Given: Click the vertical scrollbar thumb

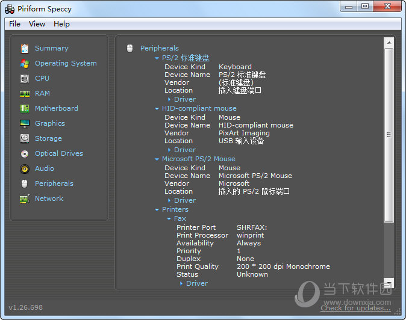Looking at the screenshot, I should (x=389, y=135).
